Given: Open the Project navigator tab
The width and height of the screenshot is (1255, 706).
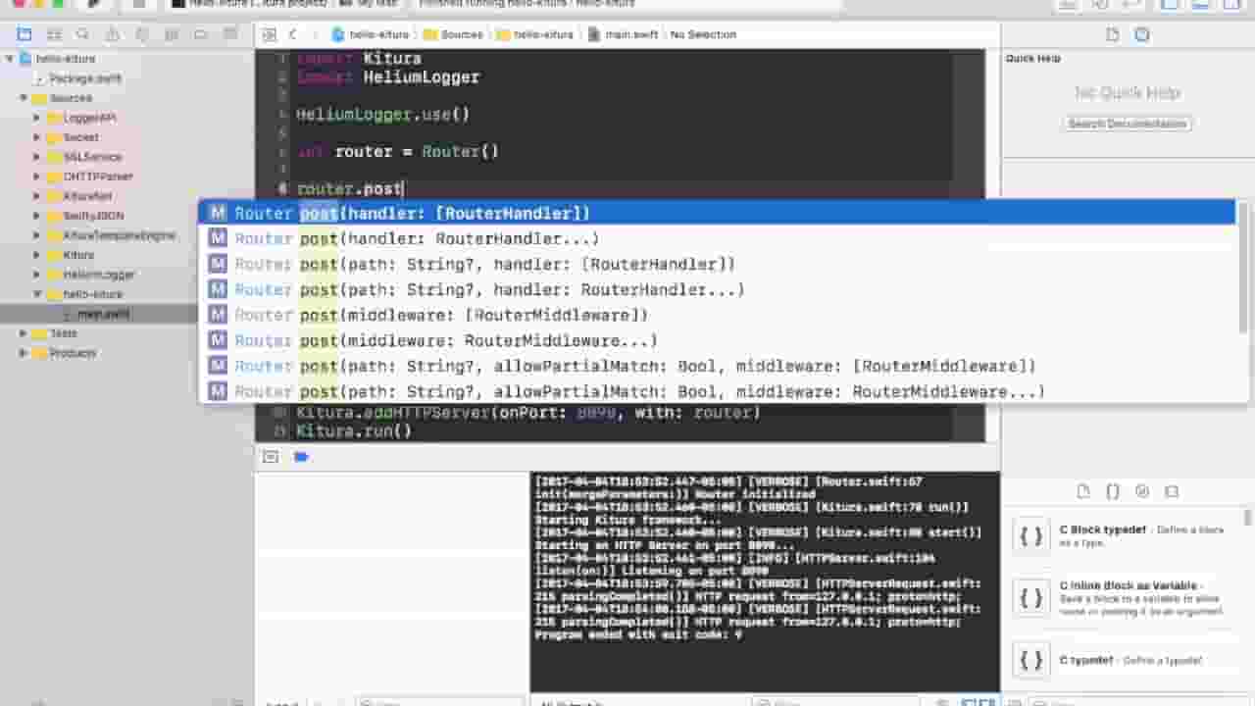Looking at the screenshot, I should pos(25,34).
